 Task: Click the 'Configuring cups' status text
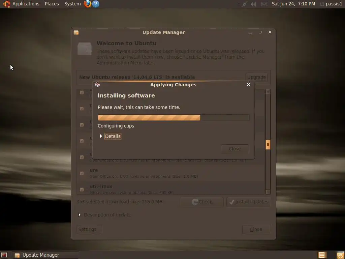click(116, 126)
